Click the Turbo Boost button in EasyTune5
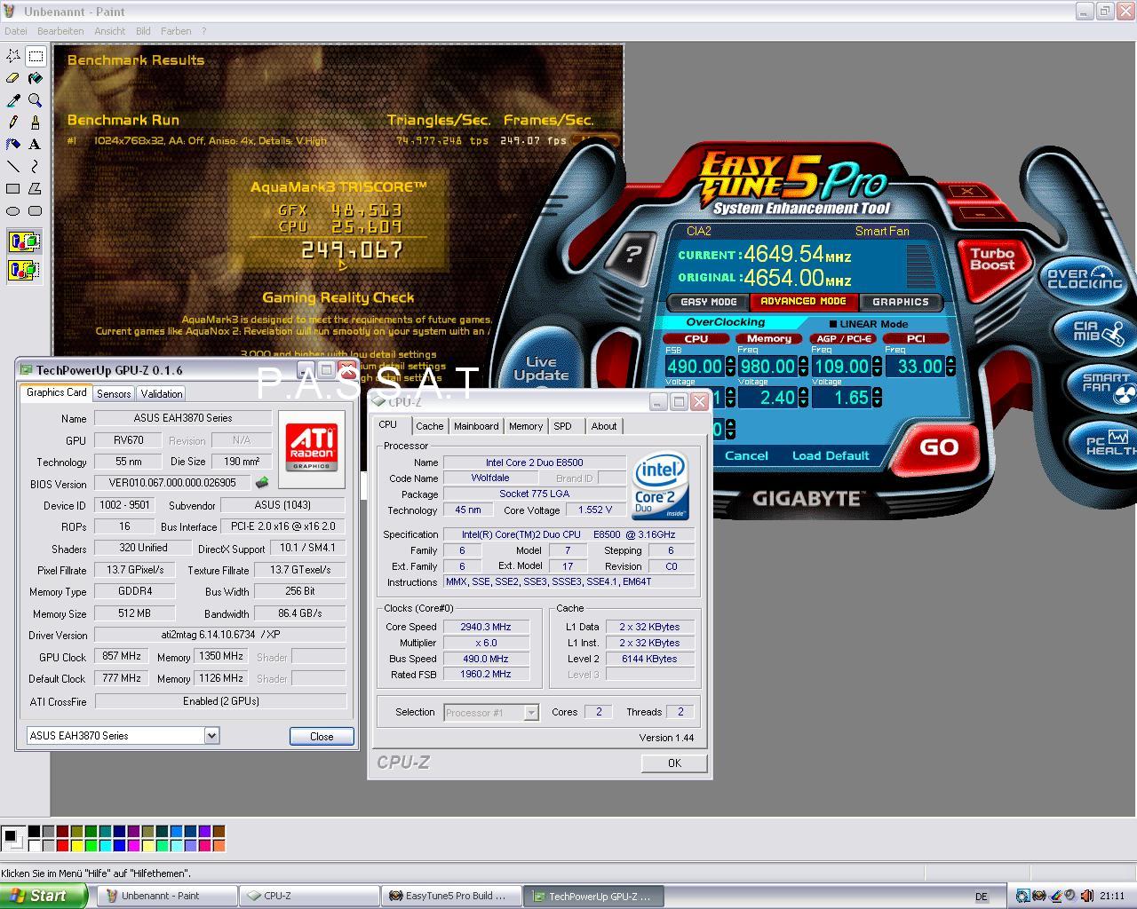Viewport: 1137px width, 909px height. (992, 259)
